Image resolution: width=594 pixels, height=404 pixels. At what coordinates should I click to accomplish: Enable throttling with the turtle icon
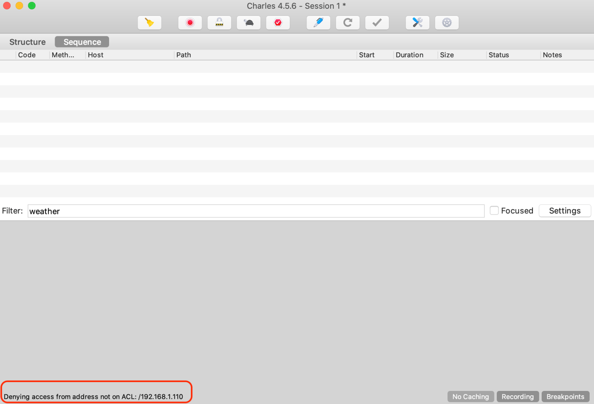[249, 23]
